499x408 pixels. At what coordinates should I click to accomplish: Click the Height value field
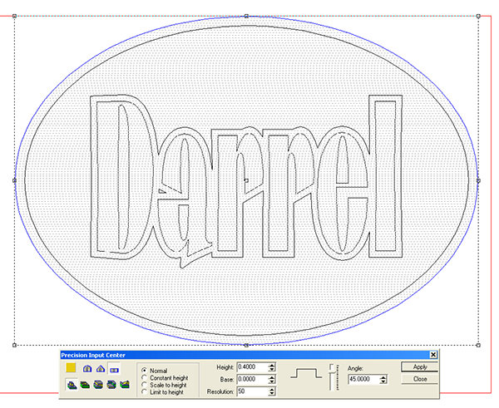click(253, 367)
